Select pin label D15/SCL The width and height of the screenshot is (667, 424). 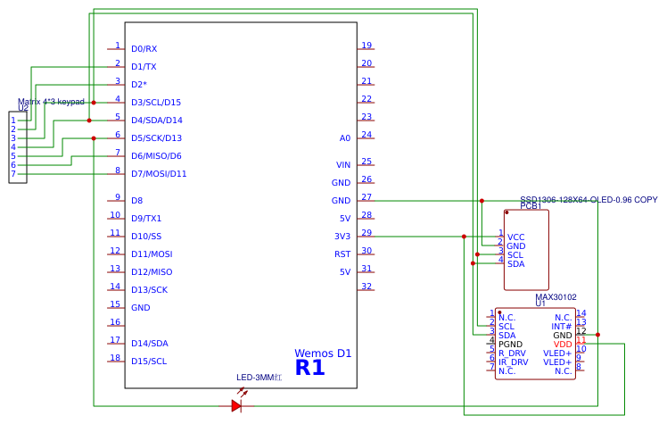point(149,362)
